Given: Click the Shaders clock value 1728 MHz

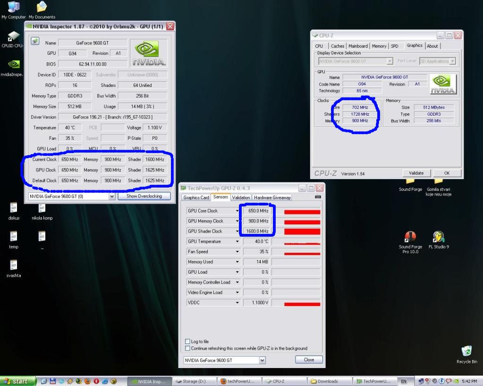Looking at the screenshot, I should click(360, 114).
